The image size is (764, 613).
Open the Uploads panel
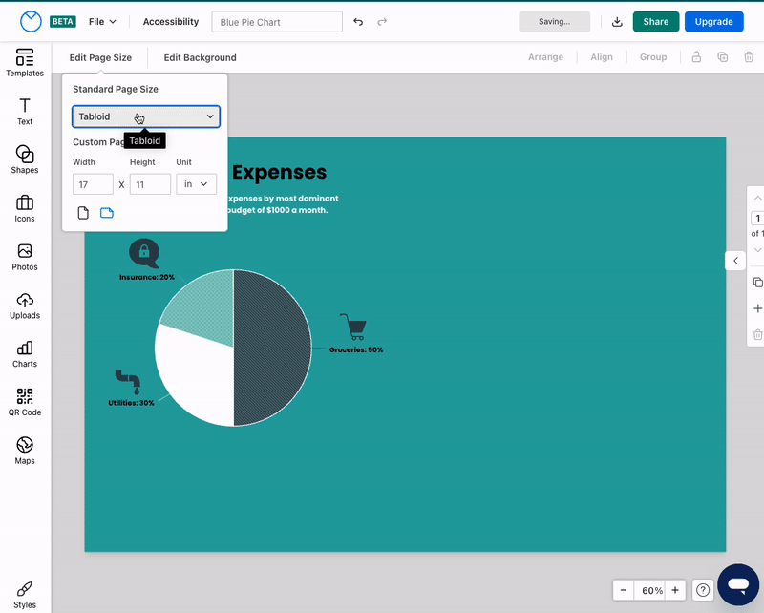pos(24,306)
